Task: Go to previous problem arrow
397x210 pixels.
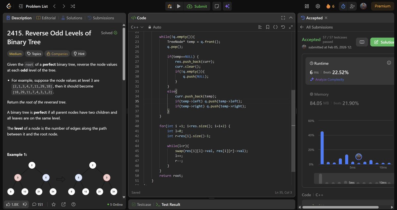Action: coord(54,6)
